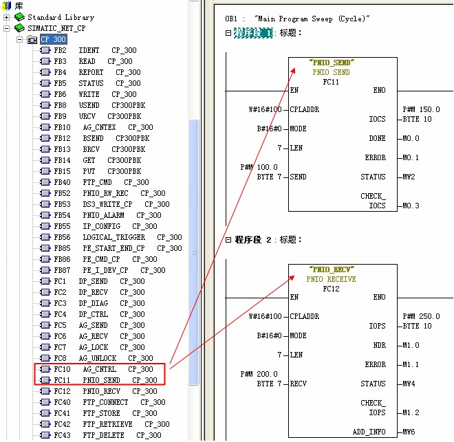
Task: Collapse network 1 (程序段 1) toggle
Action: pyautogui.click(x=228, y=33)
